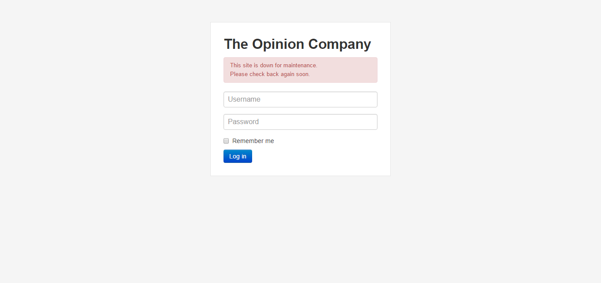Image resolution: width=601 pixels, height=283 pixels.
Task: Click the word "Please" in the alert
Action: coord(239,74)
